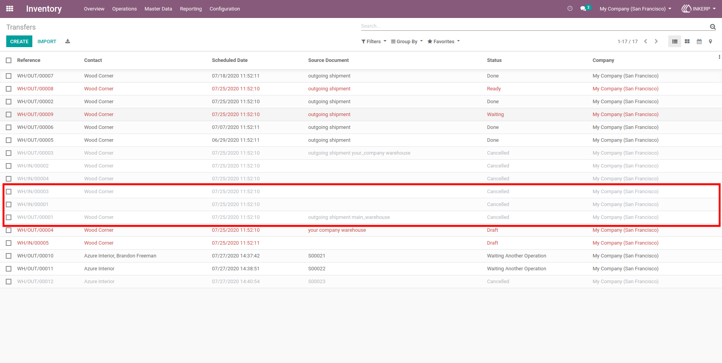This screenshot has height=363, width=722.
Task: Select checkbox for WH/OUT/00012
Action: click(9, 282)
